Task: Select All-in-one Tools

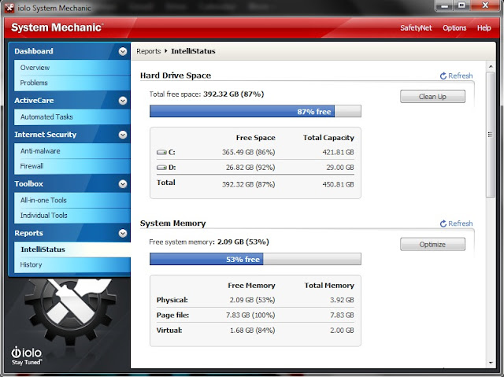Action: [x=72, y=201]
